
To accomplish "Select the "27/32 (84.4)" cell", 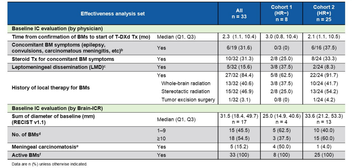I will point(239,75).
